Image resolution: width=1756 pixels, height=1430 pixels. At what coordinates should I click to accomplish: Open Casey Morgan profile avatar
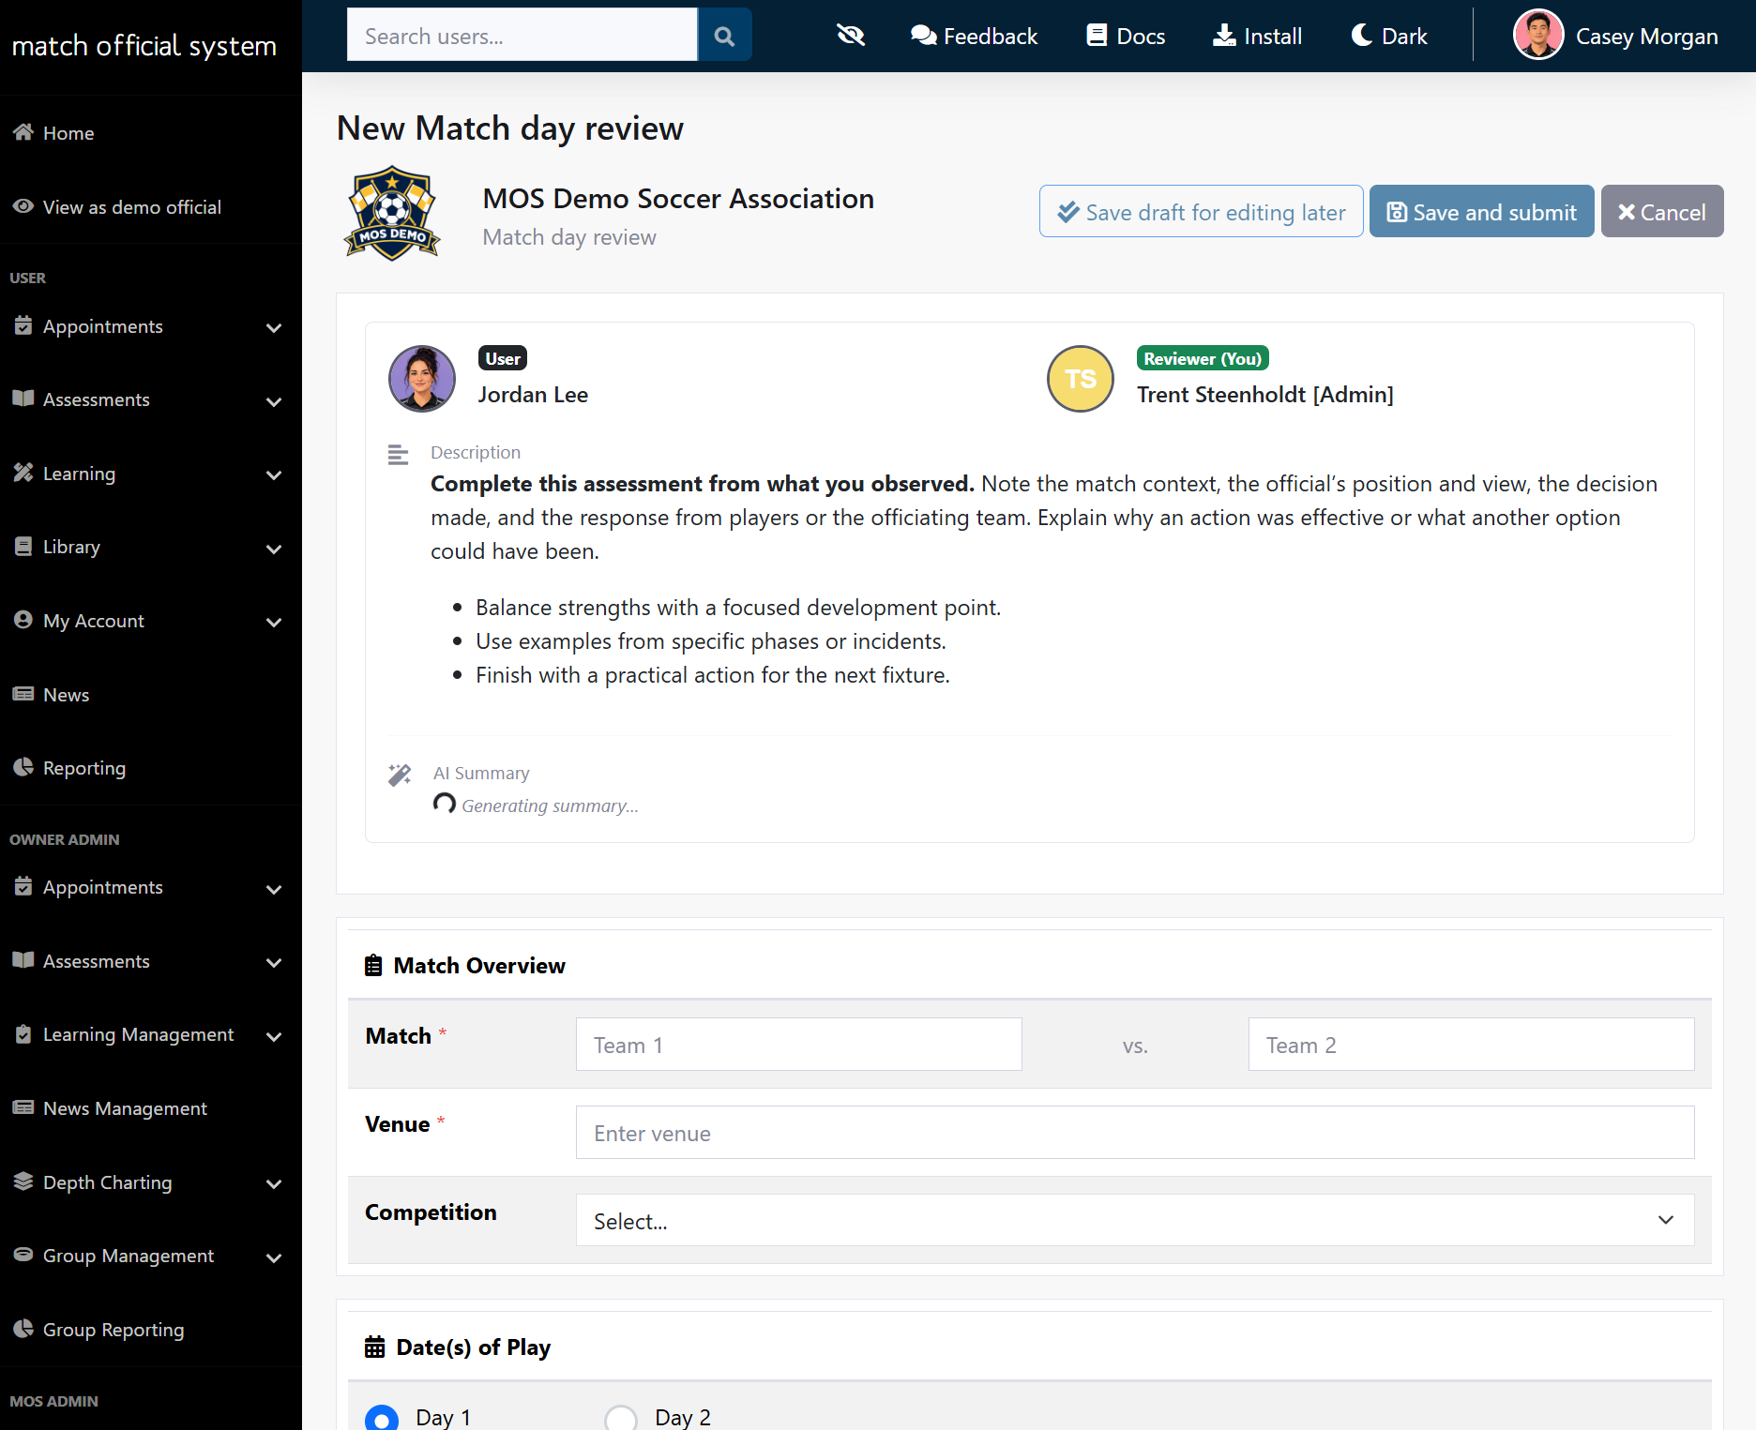[1538, 36]
